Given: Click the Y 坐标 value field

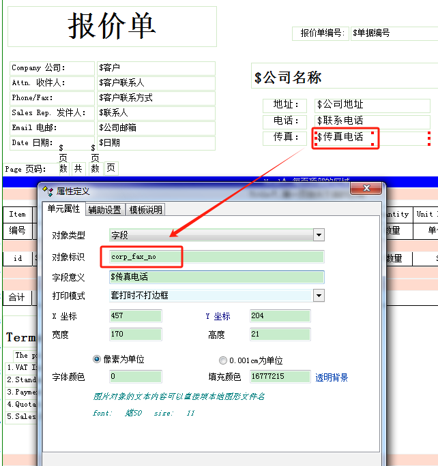Looking at the screenshot, I should 280,316.
